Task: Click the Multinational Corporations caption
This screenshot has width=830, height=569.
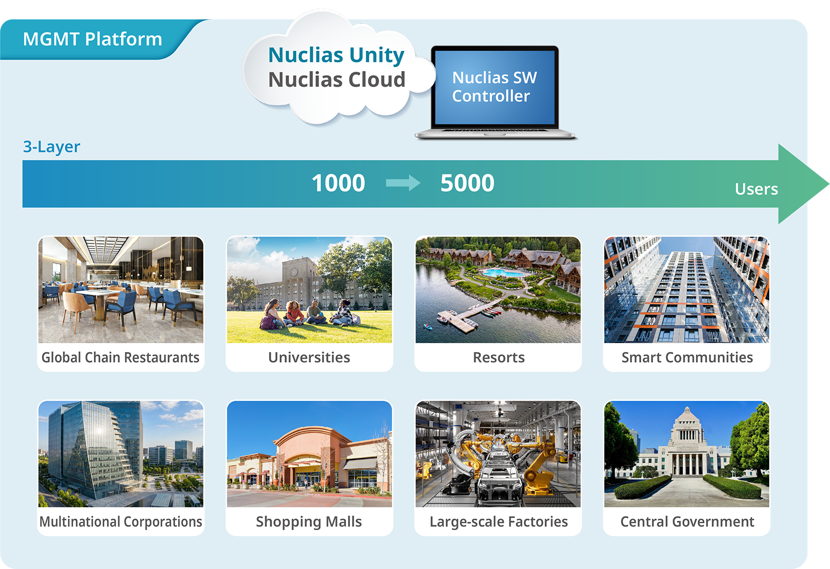Action: (x=121, y=522)
